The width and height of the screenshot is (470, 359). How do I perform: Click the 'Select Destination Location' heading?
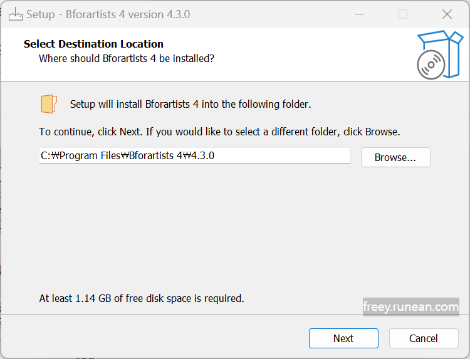click(93, 44)
